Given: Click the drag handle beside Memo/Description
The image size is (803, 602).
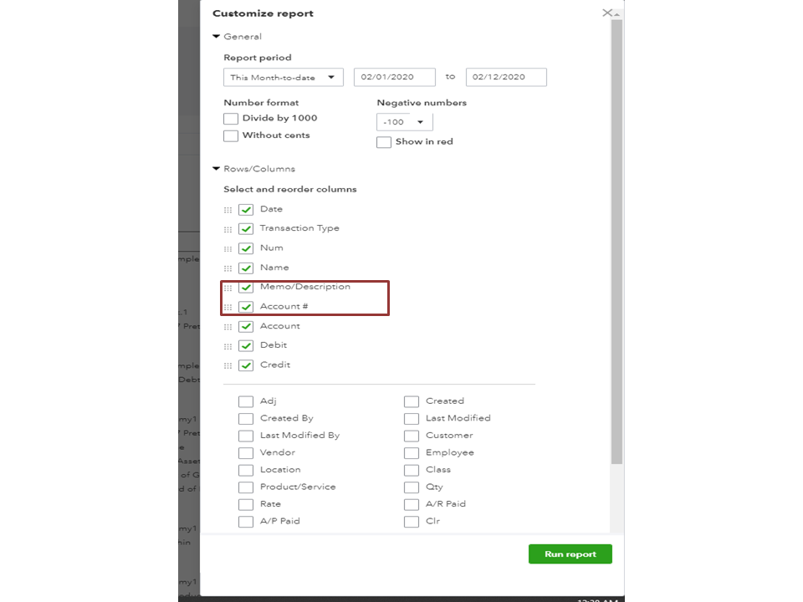Looking at the screenshot, I should pos(228,288).
